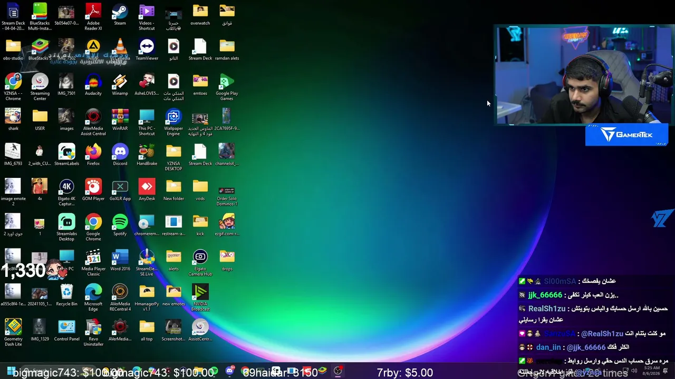The image size is (675, 379).
Task: Open the Videos - Shortcut icon
Action: coord(147,17)
